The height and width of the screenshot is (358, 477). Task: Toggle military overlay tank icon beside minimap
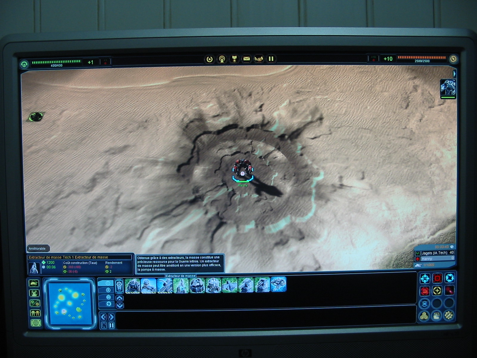point(34,283)
